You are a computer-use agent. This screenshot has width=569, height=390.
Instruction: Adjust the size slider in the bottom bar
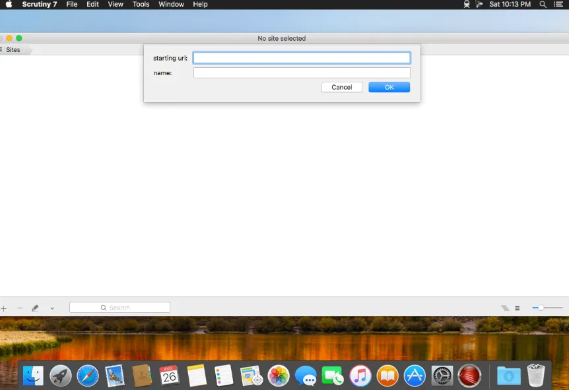tap(547, 308)
